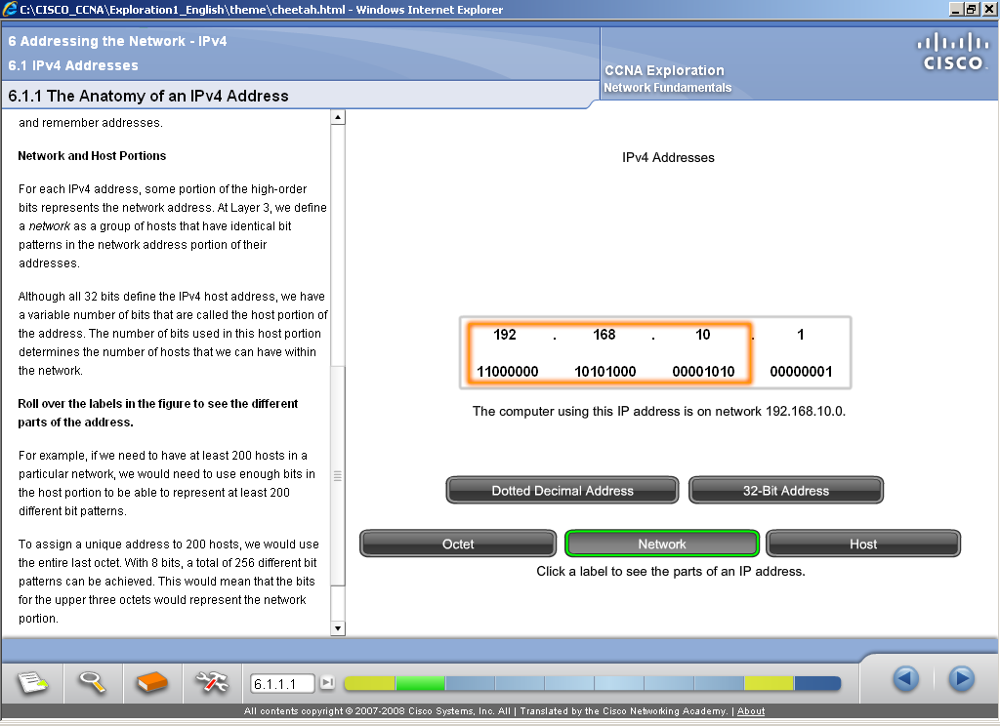The height and width of the screenshot is (726, 1000).
Task: Open the course index notes icon
Action: pos(32,683)
